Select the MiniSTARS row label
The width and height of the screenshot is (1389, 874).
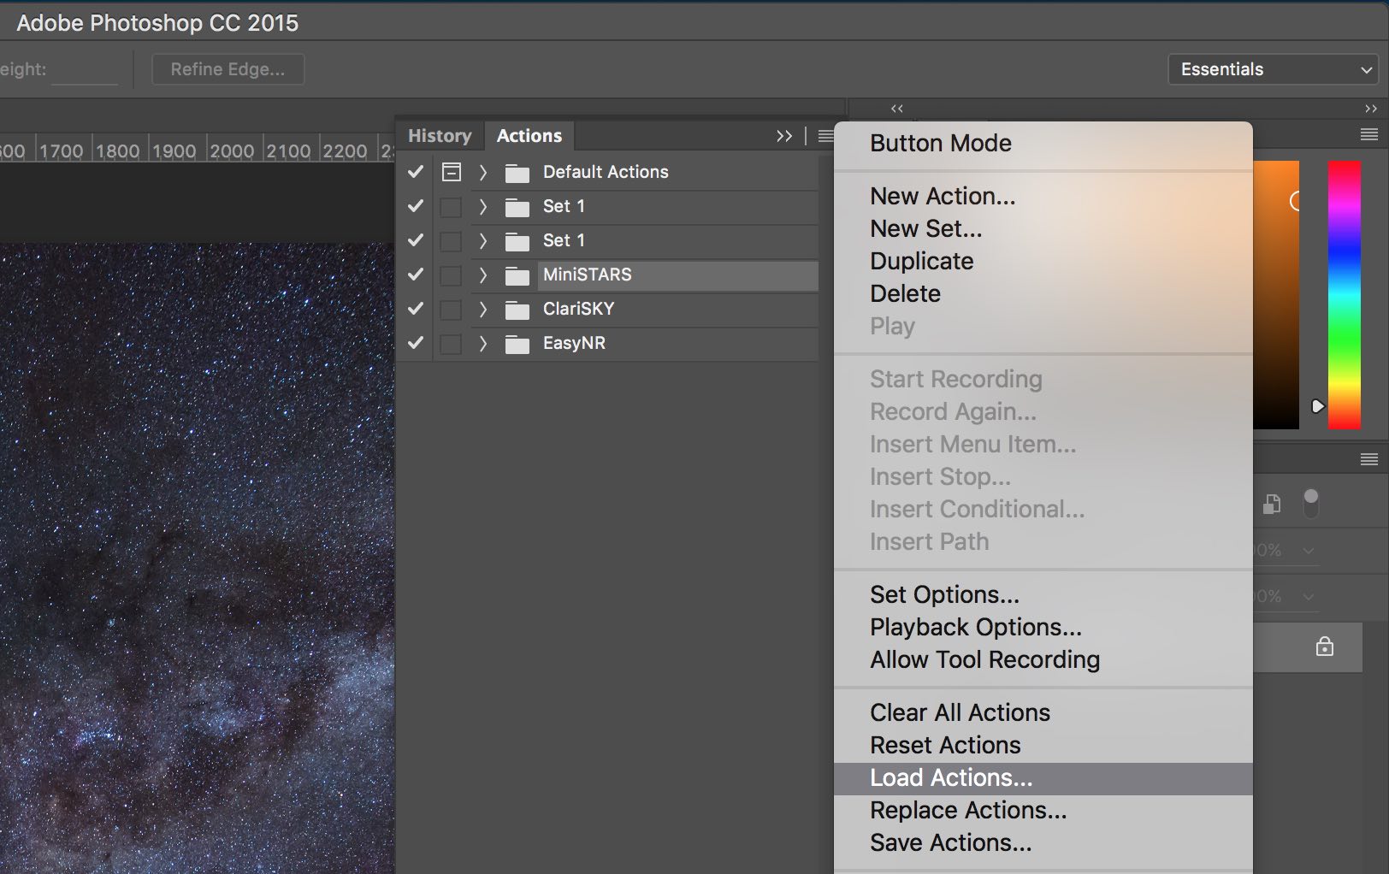[588, 275]
